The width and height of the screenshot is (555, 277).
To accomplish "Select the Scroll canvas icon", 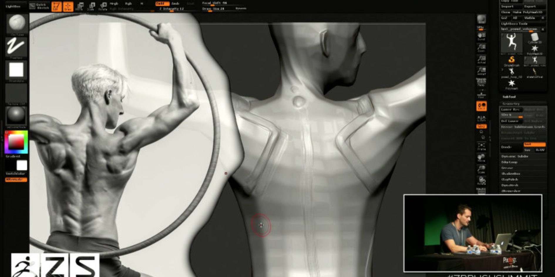I will [x=481, y=36].
